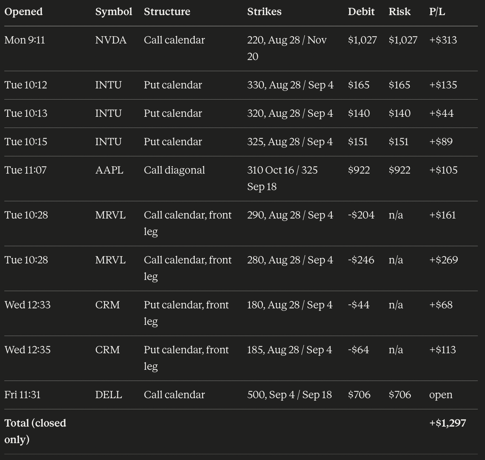Click the Total (closed only) label
This screenshot has width=485, height=460.
pos(35,431)
